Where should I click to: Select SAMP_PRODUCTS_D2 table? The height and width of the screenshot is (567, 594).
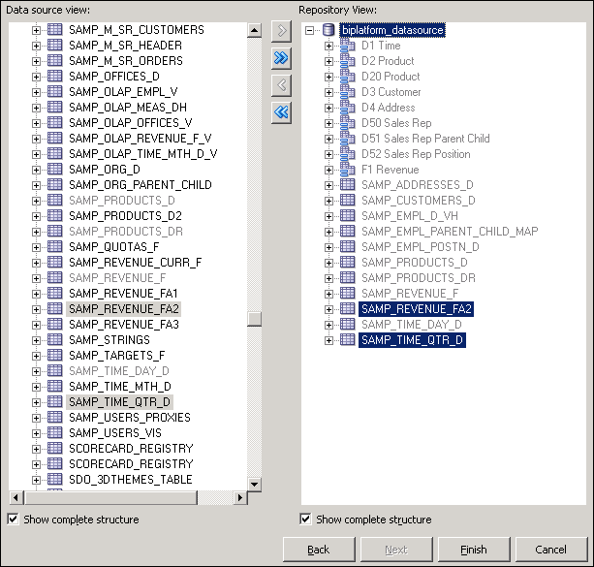coord(125,216)
